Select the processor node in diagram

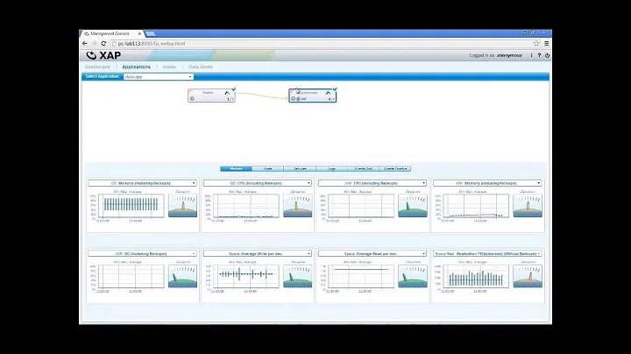pos(312,96)
